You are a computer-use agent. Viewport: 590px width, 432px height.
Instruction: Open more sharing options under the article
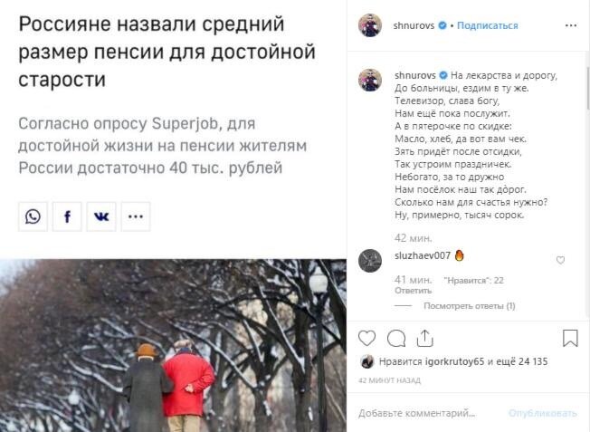pos(136,216)
